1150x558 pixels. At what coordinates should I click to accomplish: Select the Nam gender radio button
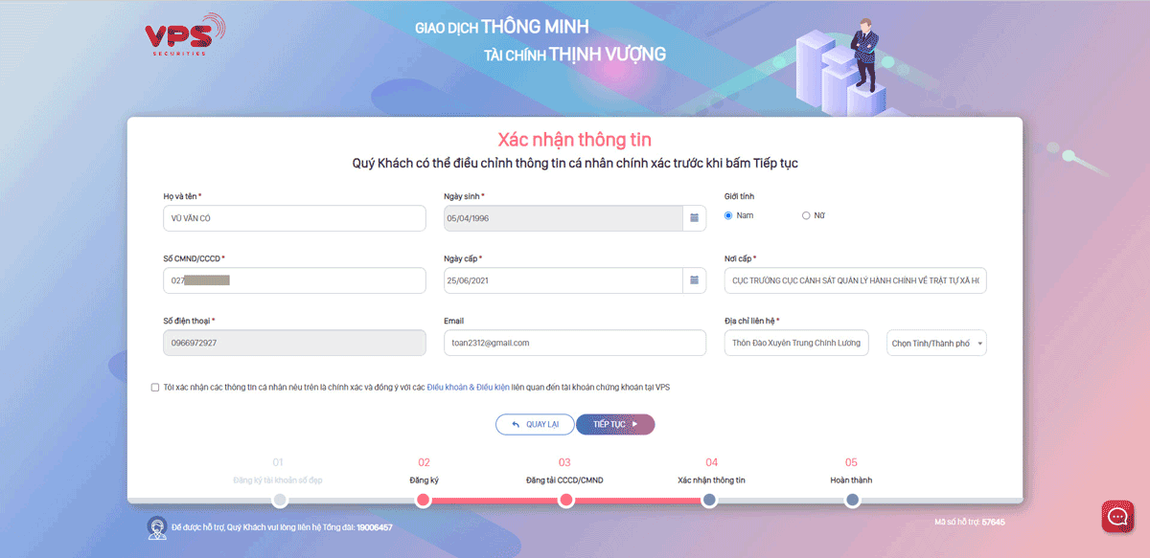(x=729, y=215)
